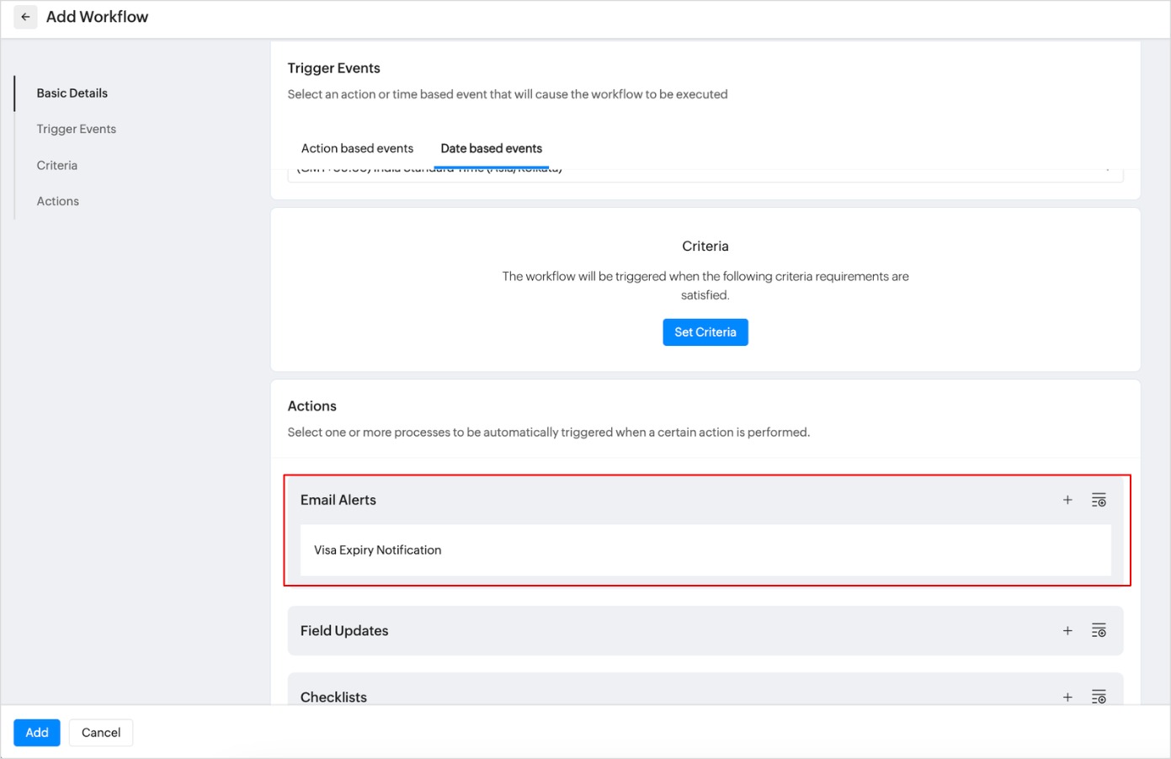Navigate to Criteria in sidebar

tap(57, 166)
